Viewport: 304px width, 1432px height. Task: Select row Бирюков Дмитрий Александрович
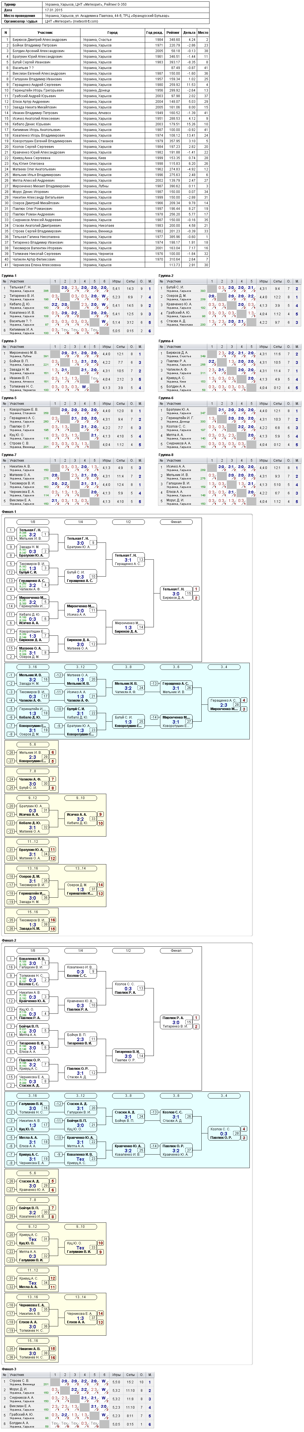pos(105,40)
